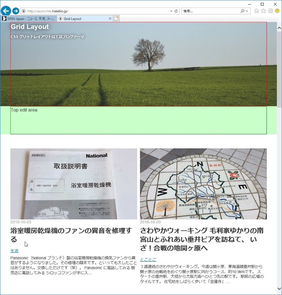This screenshot has width=282, height=295.
Task: Click the 検索 search input box
Action: tap(210, 11)
